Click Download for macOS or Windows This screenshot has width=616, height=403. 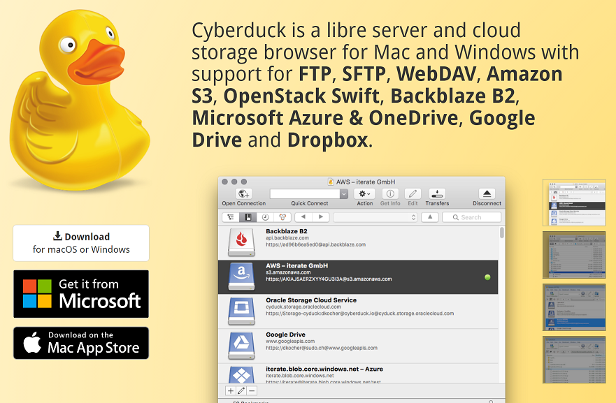pyautogui.click(x=81, y=243)
